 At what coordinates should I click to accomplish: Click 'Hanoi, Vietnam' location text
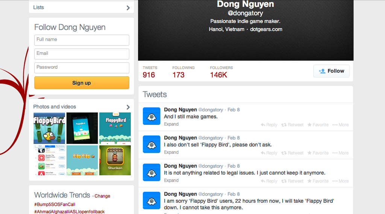click(226, 29)
